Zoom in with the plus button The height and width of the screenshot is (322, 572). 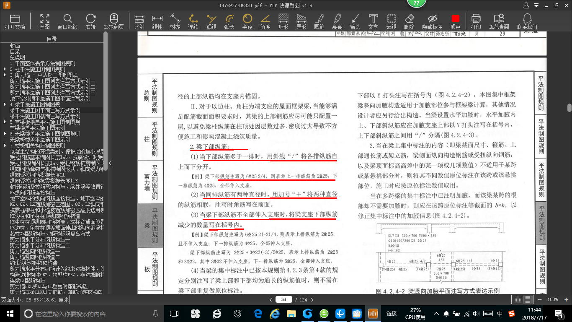pos(566,299)
